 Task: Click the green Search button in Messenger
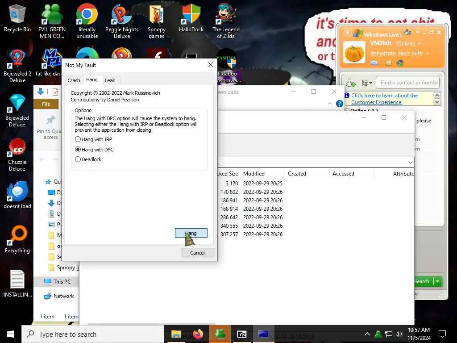tap(424, 281)
